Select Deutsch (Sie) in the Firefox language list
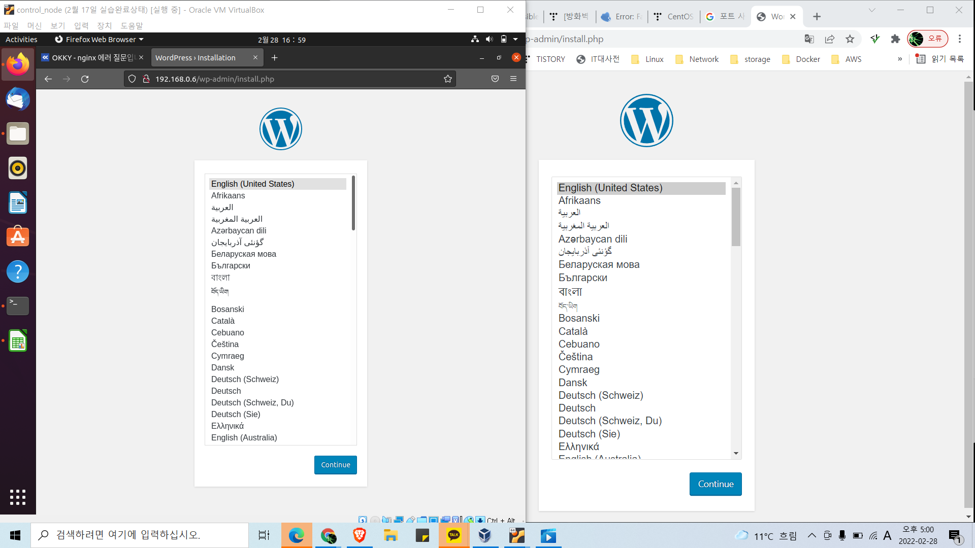This screenshot has width=975, height=548. click(x=236, y=415)
